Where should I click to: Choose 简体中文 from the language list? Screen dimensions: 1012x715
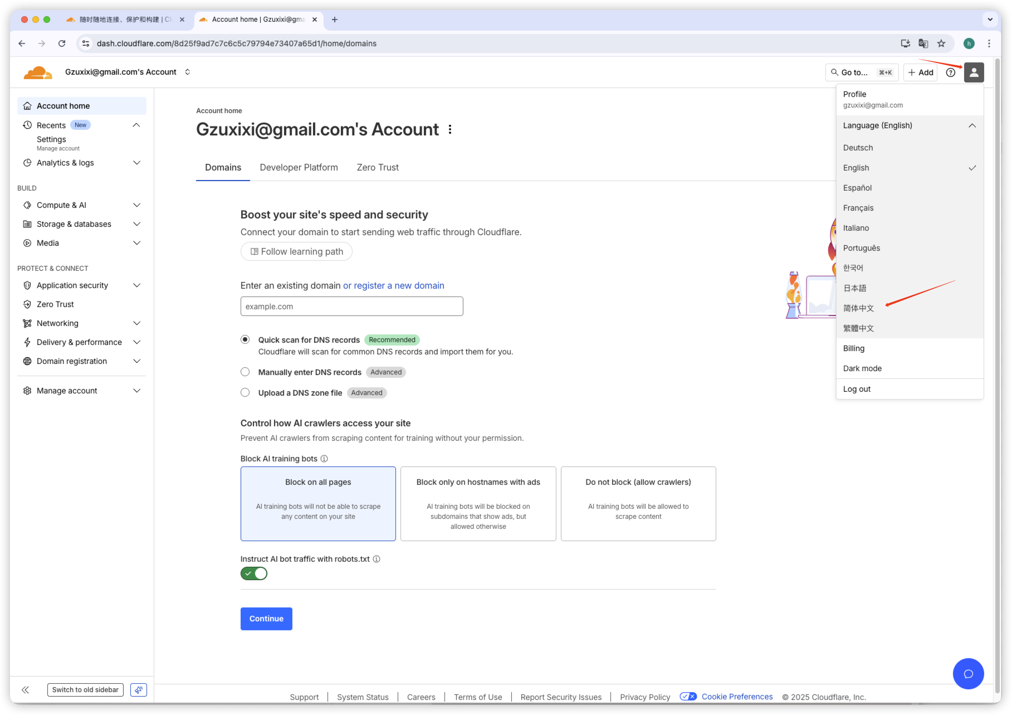(858, 308)
